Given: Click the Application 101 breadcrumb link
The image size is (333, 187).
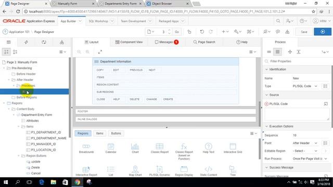Looking at the screenshot, I should (19, 32).
